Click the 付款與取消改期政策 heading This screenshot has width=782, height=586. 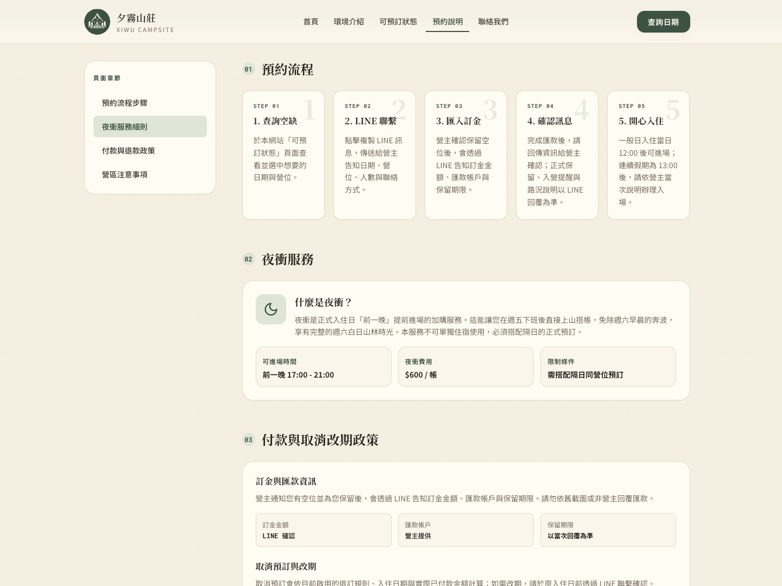tap(320, 440)
